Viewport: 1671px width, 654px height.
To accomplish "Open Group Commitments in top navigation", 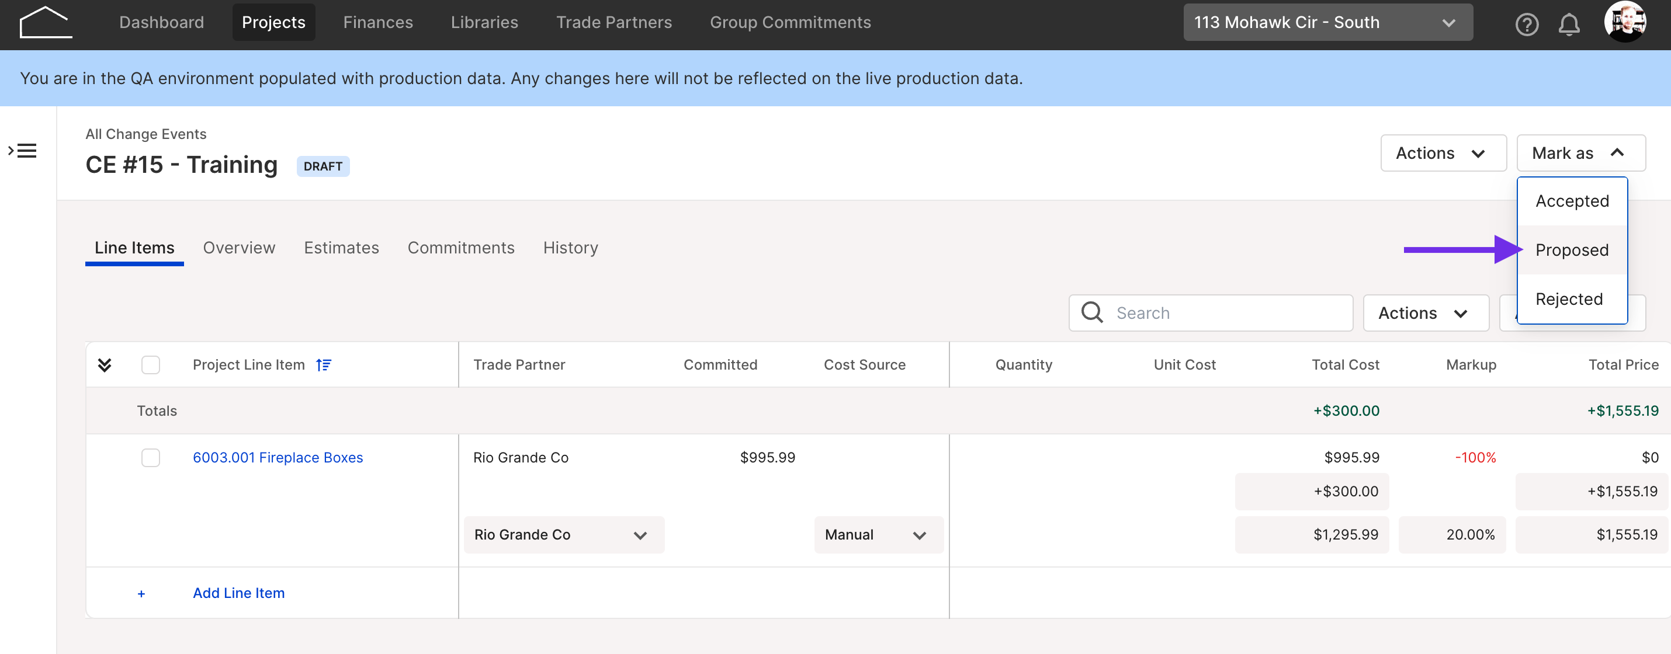I will (790, 23).
